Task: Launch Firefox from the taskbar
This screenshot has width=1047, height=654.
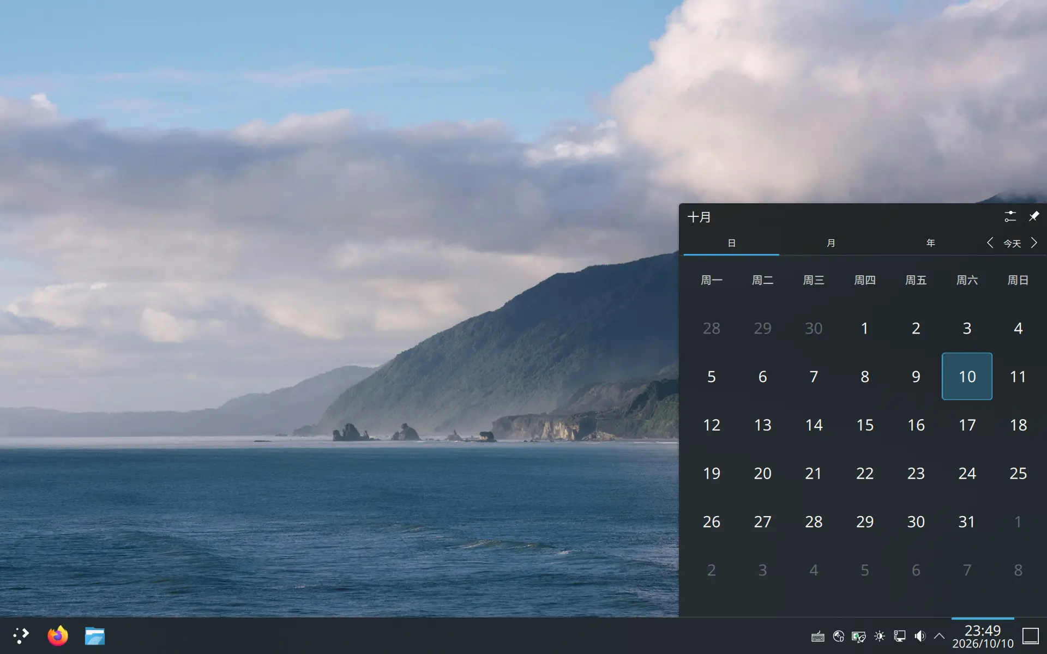Action: (x=58, y=635)
